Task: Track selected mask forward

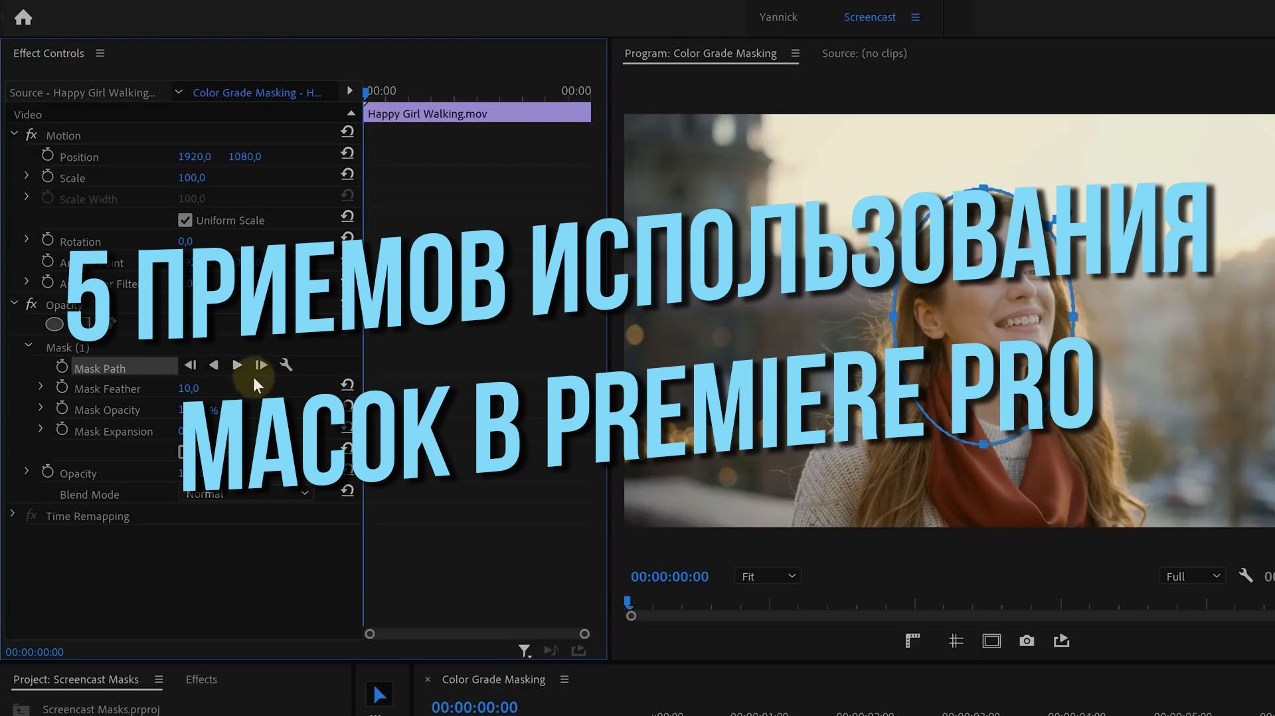Action: coord(237,365)
